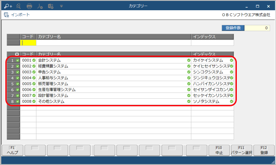
Task: Toggle the check mark on row 2
Action: click(x=18, y=66)
